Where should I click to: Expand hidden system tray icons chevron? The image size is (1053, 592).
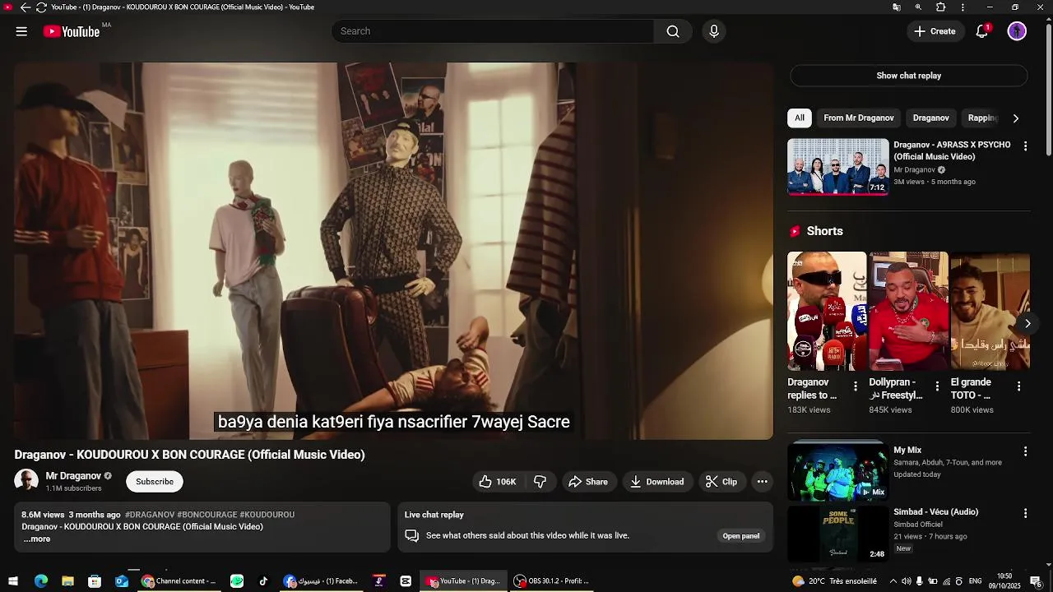coord(893,581)
